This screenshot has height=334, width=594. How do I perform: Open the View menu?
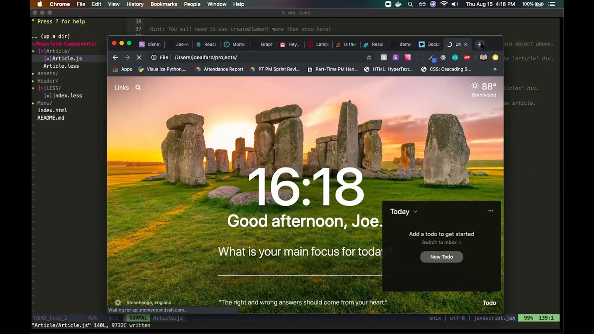click(x=114, y=4)
